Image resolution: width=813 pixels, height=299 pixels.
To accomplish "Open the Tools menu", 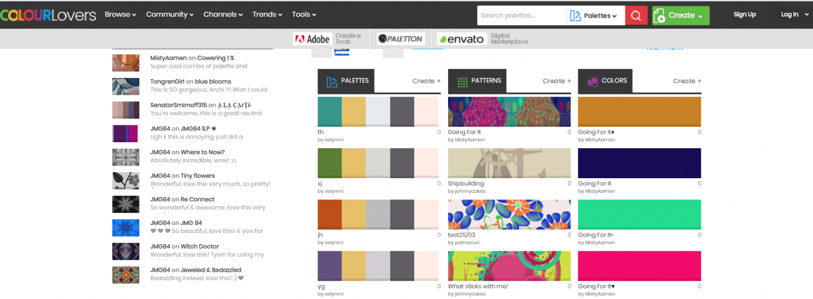I will (304, 15).
